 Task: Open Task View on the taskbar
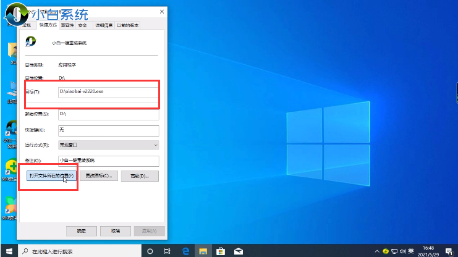(168, 251)
